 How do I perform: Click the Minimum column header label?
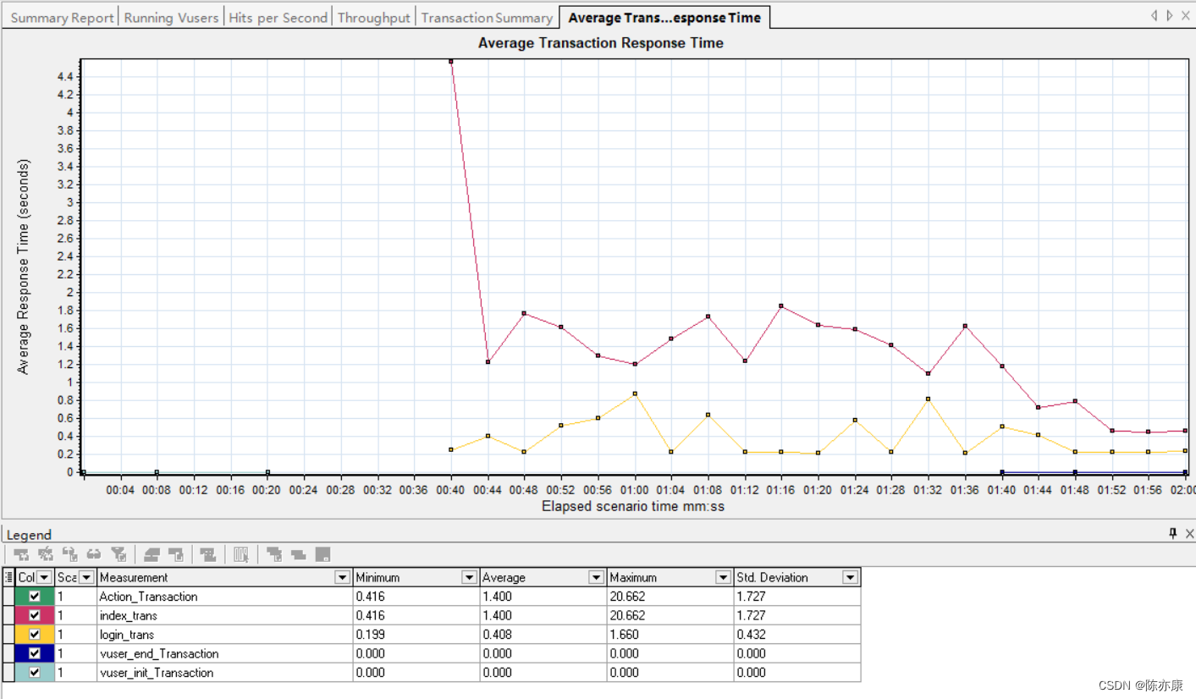(378, 577)
